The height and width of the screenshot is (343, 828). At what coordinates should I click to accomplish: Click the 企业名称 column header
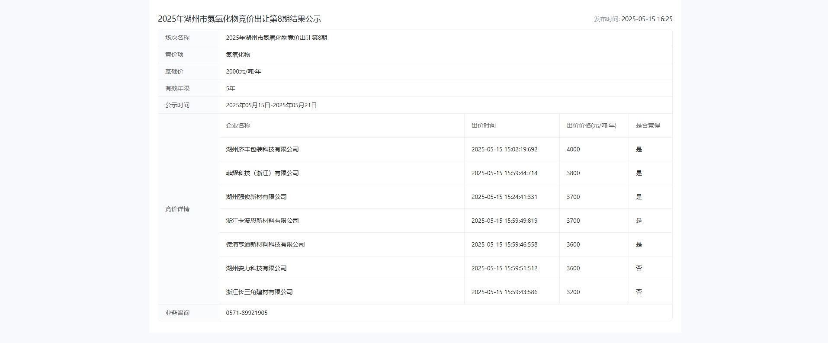[238, 125]
